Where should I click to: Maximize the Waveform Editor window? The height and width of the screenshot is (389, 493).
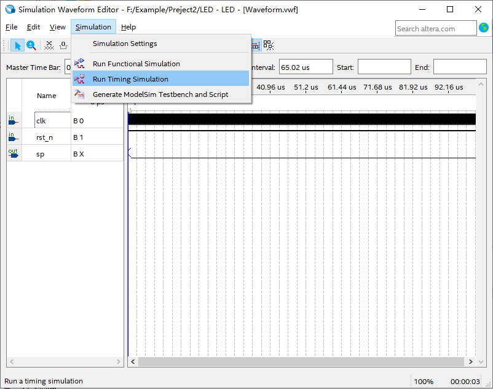point(450,9)
